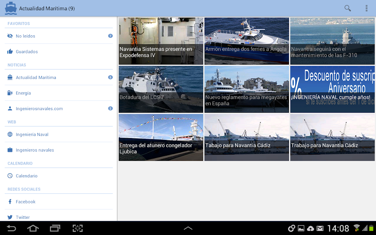Tap the recent apps button
Viewport: 376px width, 235px height.
(x=55, y=228)
